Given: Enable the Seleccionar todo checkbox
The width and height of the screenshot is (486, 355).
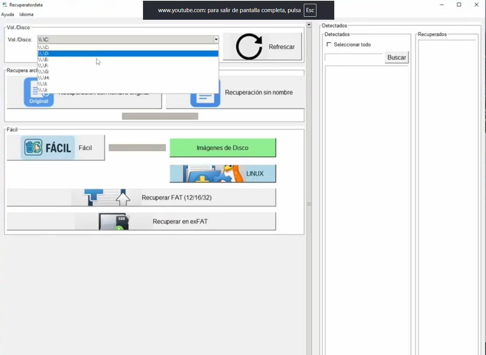Looking at the screenshot, I should [329, 44].
